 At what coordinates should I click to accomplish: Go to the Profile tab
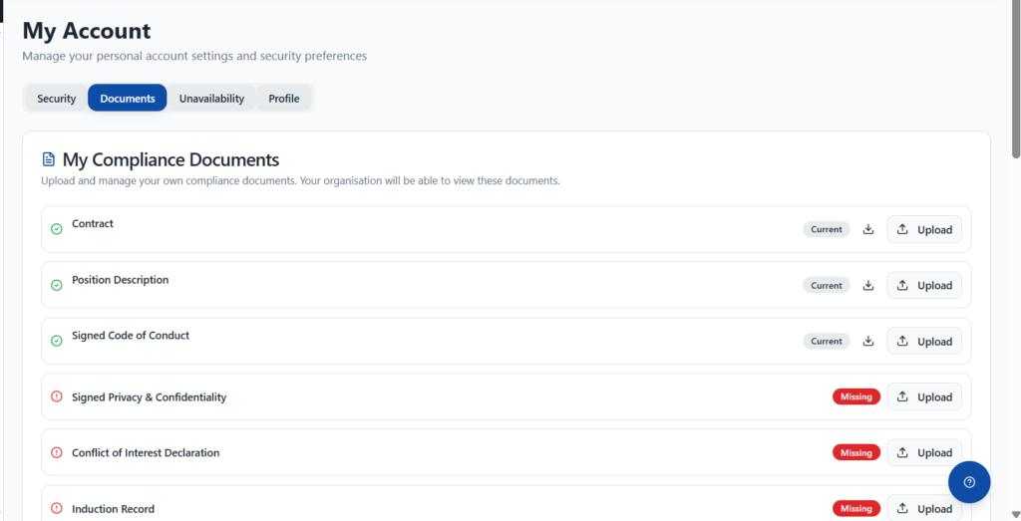coord(284,99)
